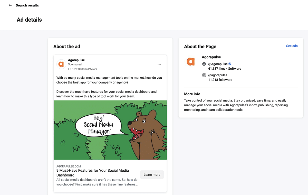Click the 'Hey! Social Media Manager!' speech bubble
This screenshot has width=308, height=195.
coord(99,125)
